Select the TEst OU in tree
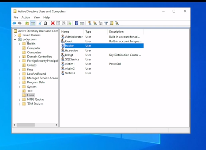 pos(30,91)
